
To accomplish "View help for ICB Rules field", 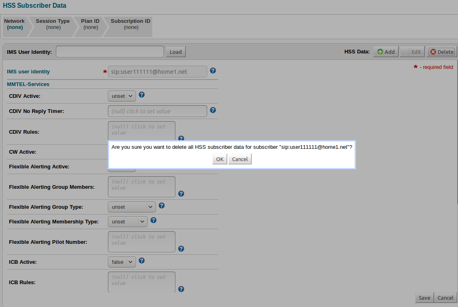I will [x=181, y=289].
